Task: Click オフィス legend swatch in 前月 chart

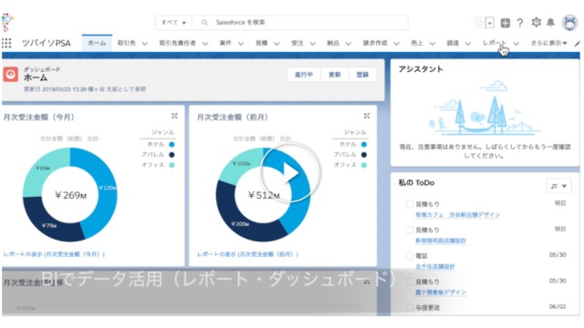Action: pos(364,165)
